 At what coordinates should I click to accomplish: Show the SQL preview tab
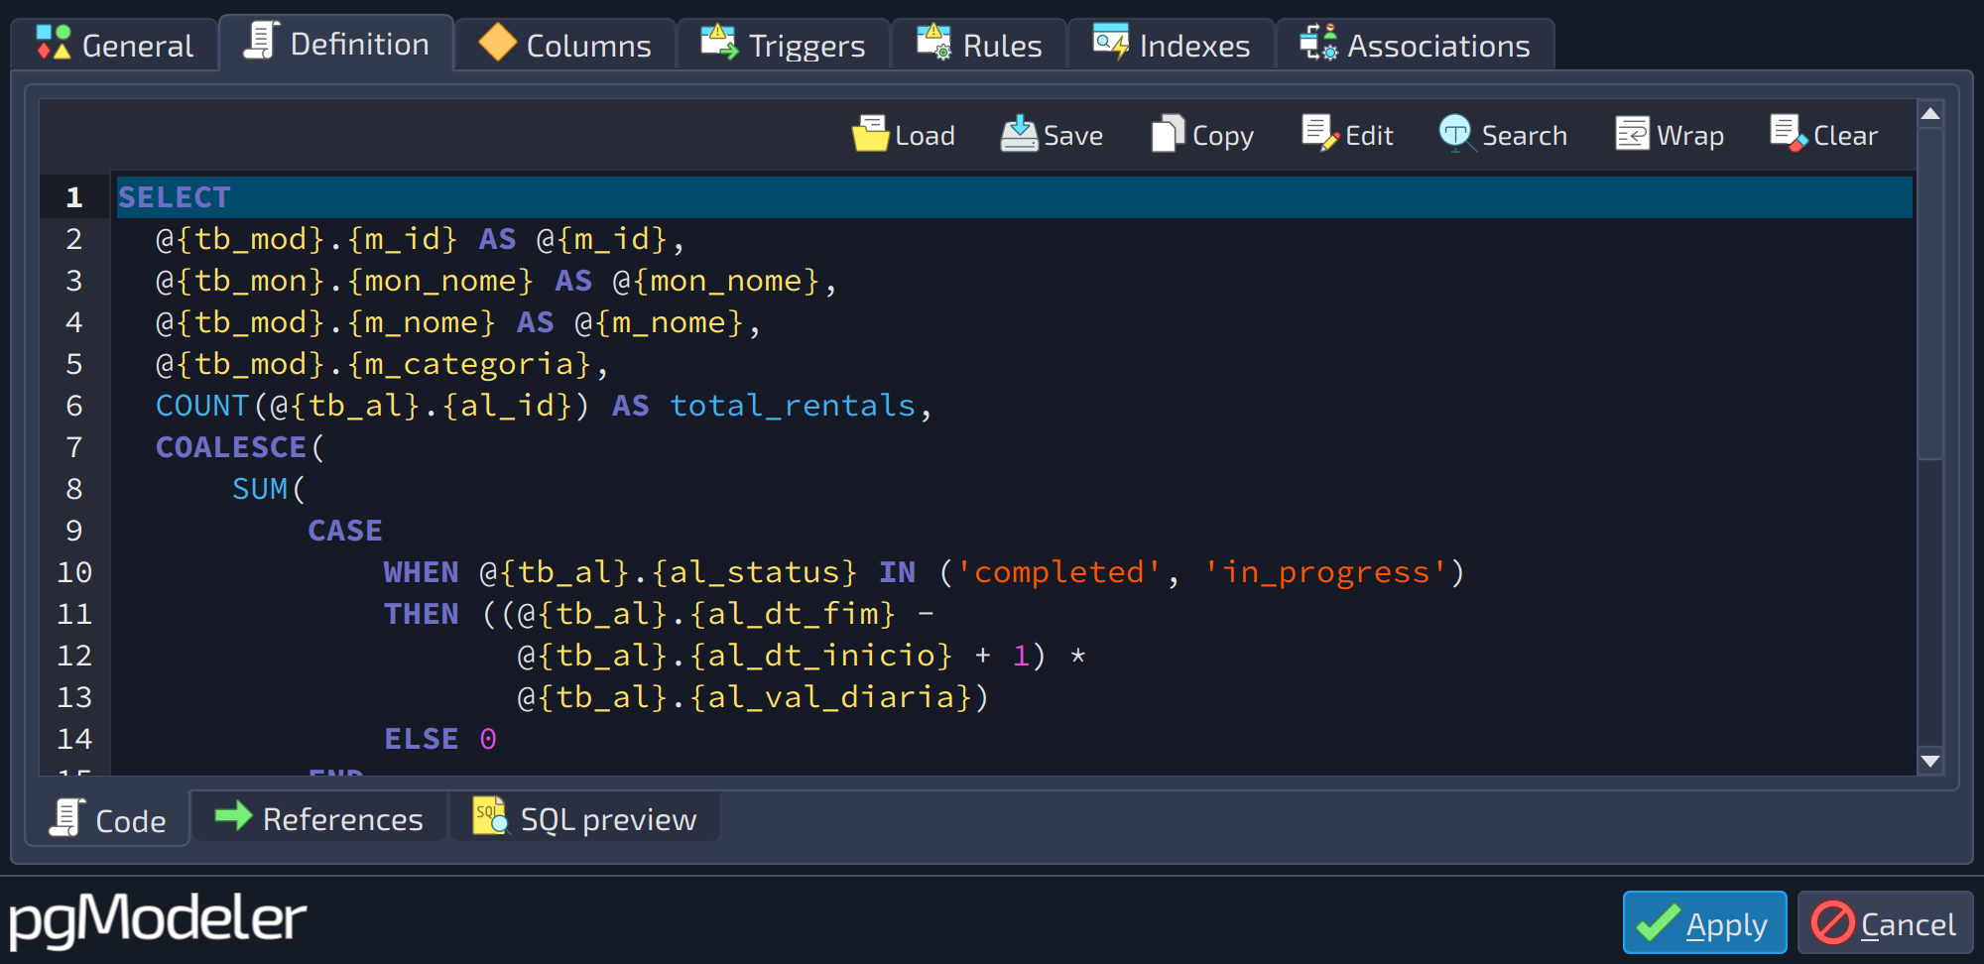point(585,818)
